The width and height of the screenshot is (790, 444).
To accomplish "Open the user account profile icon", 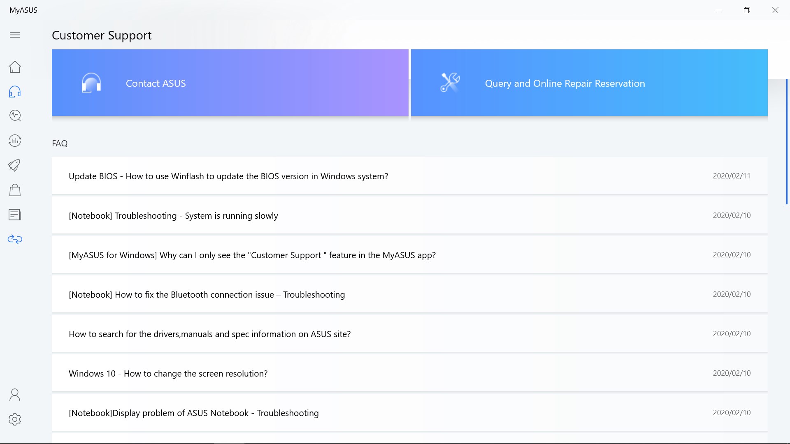I will (15, 395).
